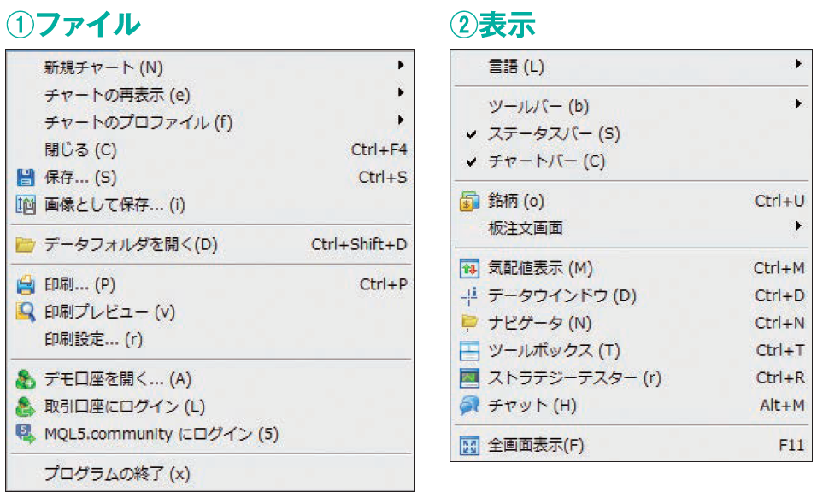
Task: Open 印刷設定 from the file menu
Action: [x=93, y=339]
